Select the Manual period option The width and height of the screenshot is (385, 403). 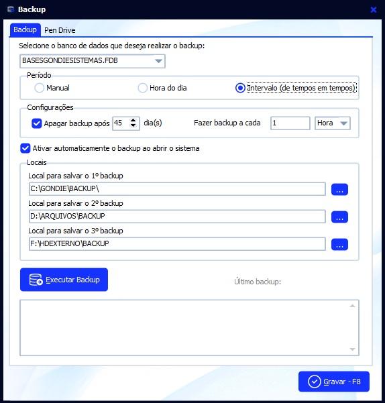coord(40,88)
